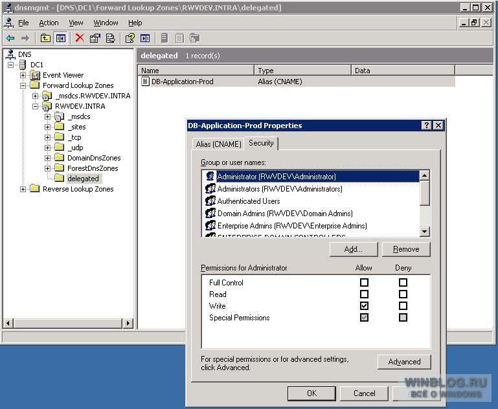Click the tree pane scroll right arrow
This screenshot has width=498, height=409.
click(x=128, y=324)
